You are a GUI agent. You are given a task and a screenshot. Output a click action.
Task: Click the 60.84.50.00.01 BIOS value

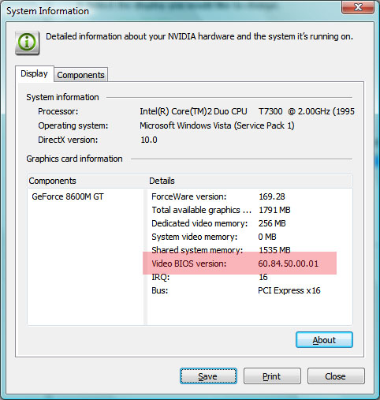(289, 264)
